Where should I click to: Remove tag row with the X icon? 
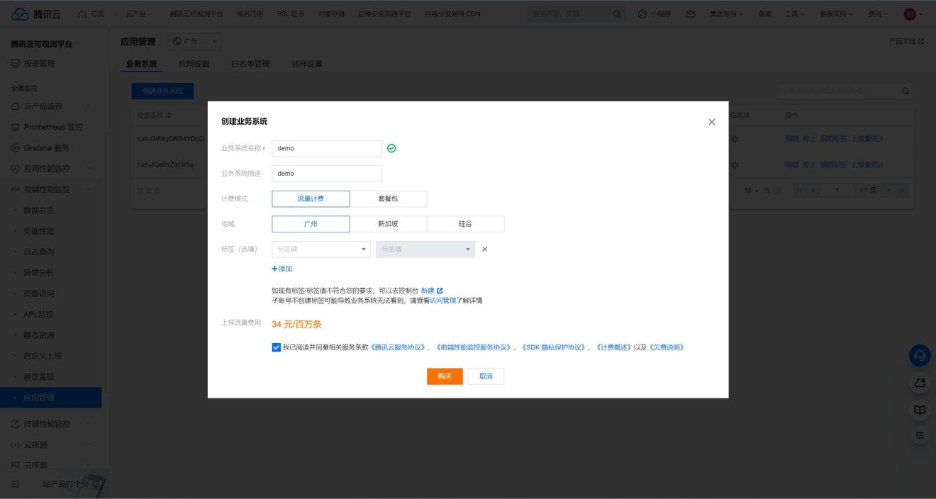click(x=485, y=250)
